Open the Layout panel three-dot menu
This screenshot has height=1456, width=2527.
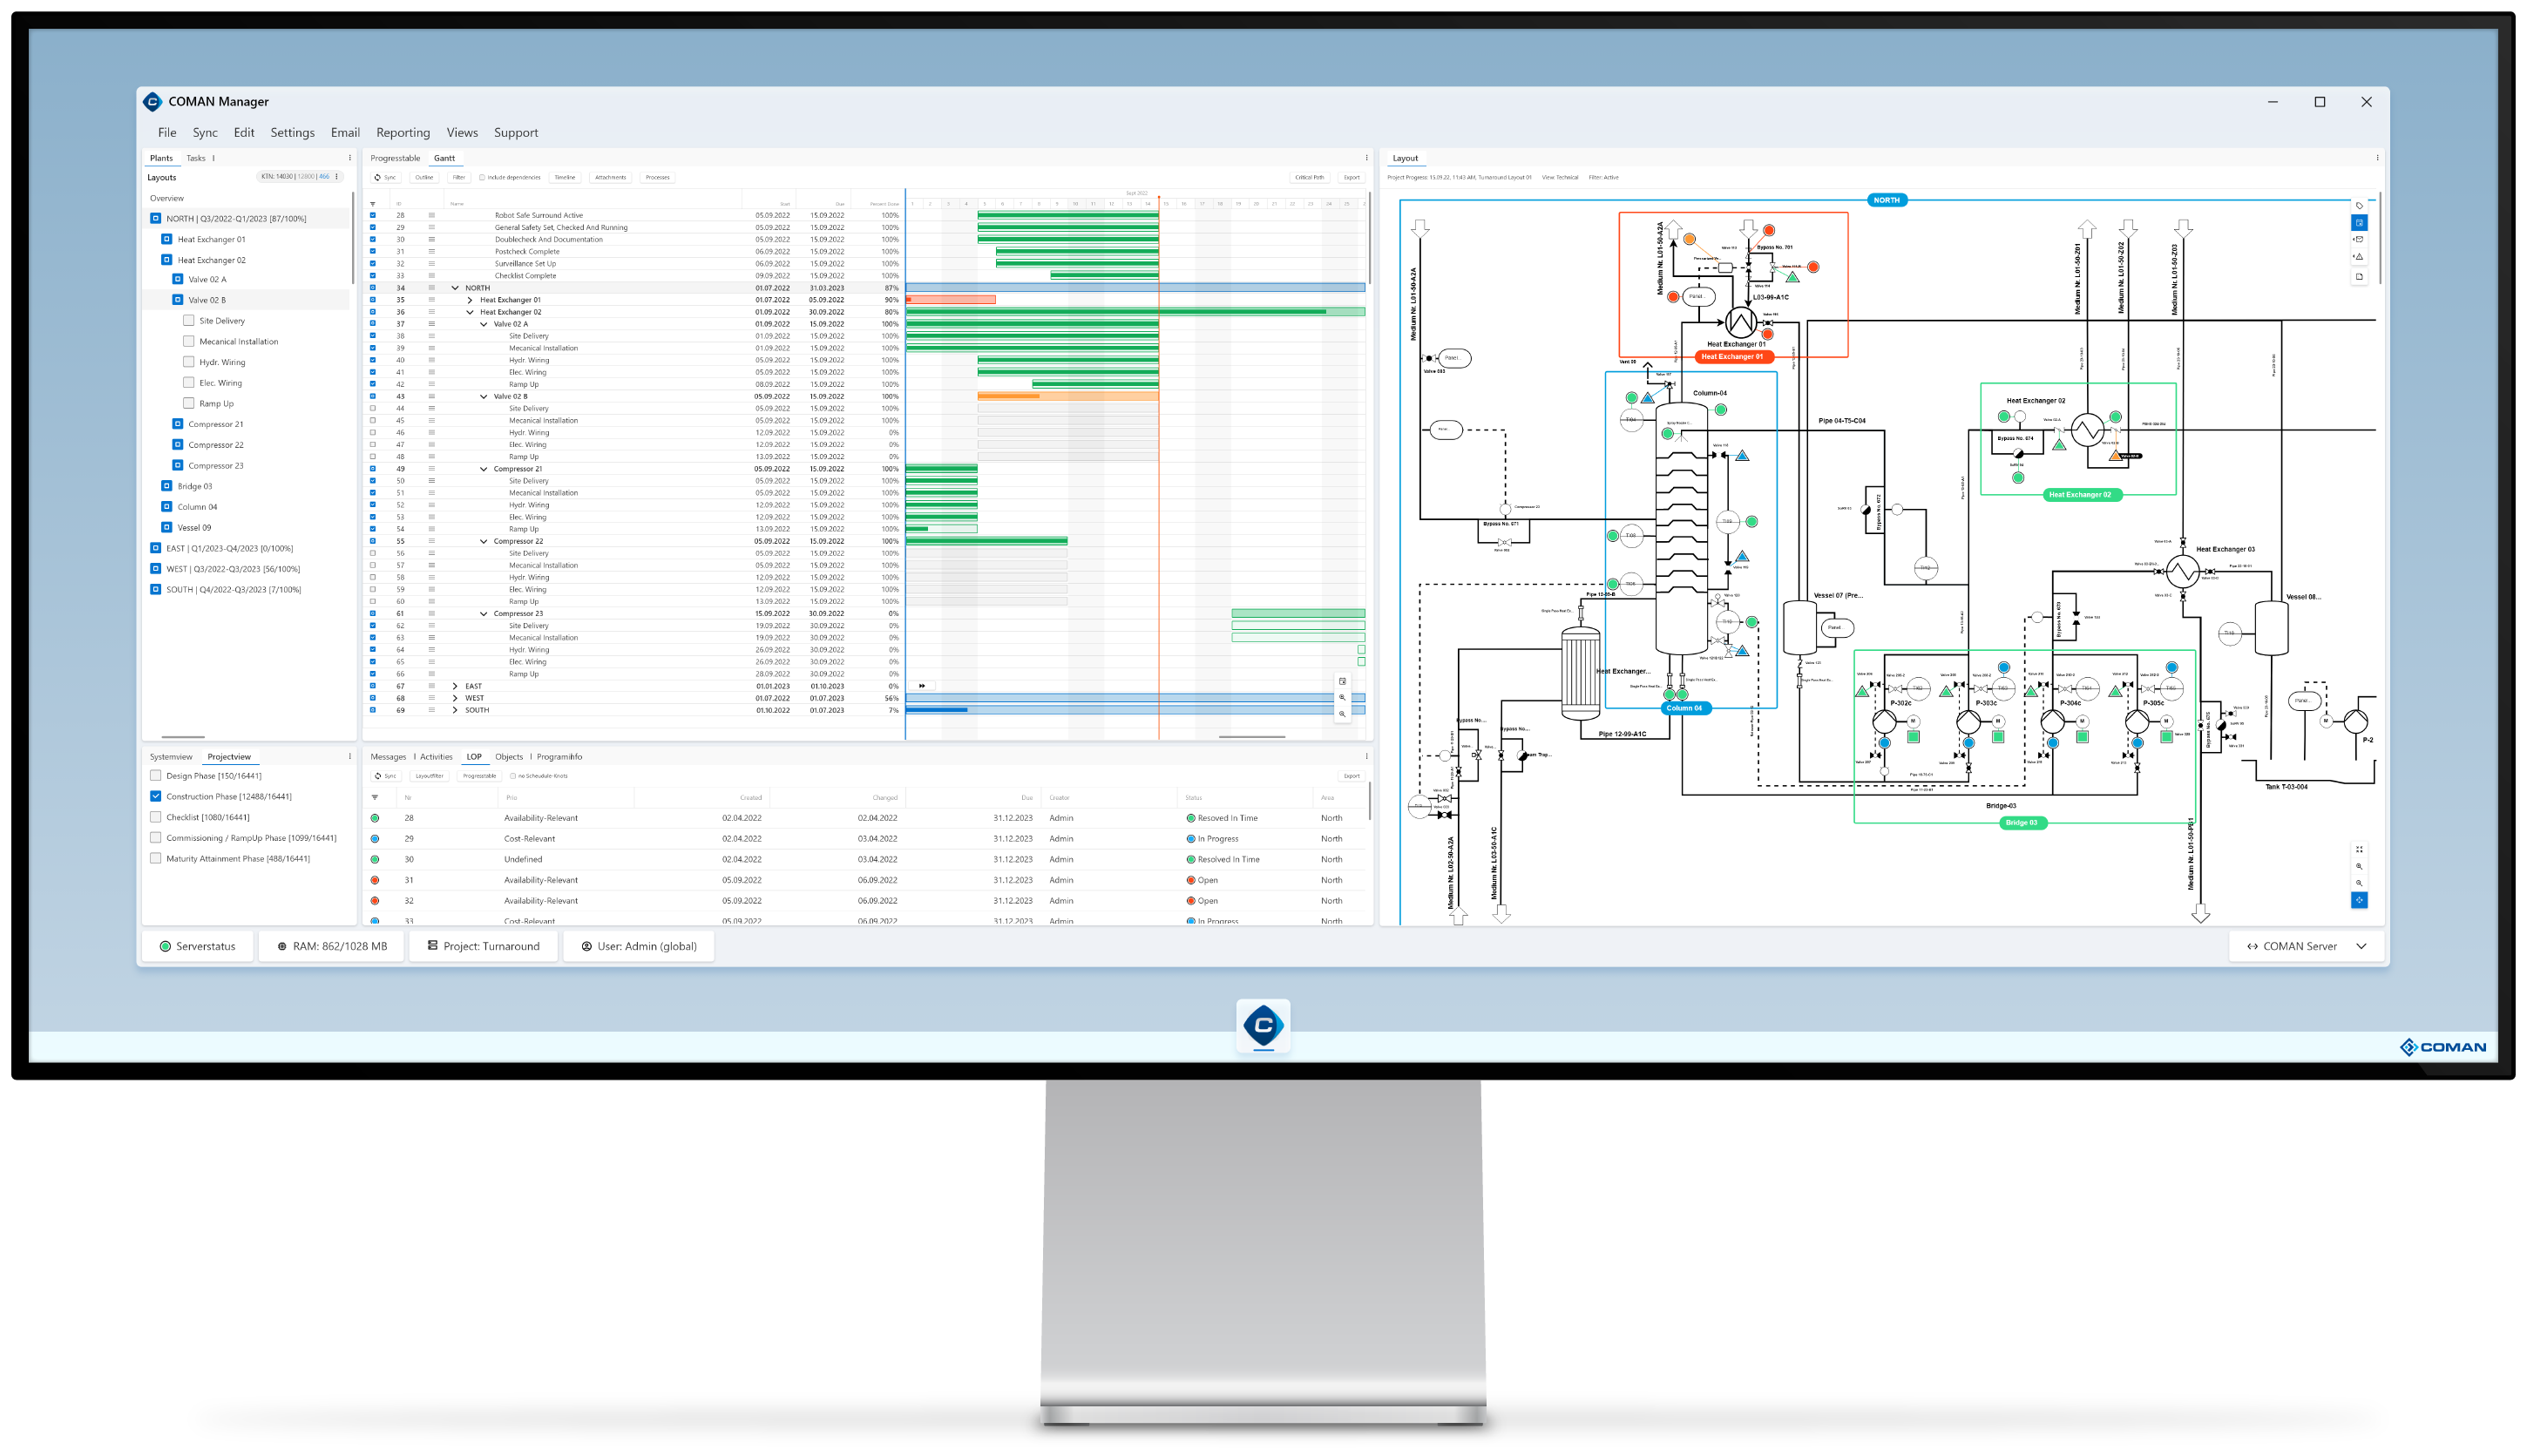(x=2377, y=158)
